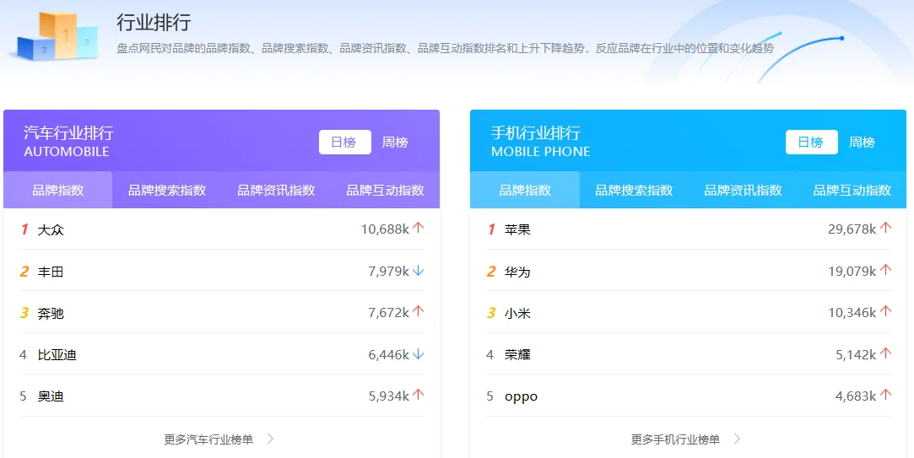
Task: Click the 行业排行 page heading
Action: (x=154, y=23)
